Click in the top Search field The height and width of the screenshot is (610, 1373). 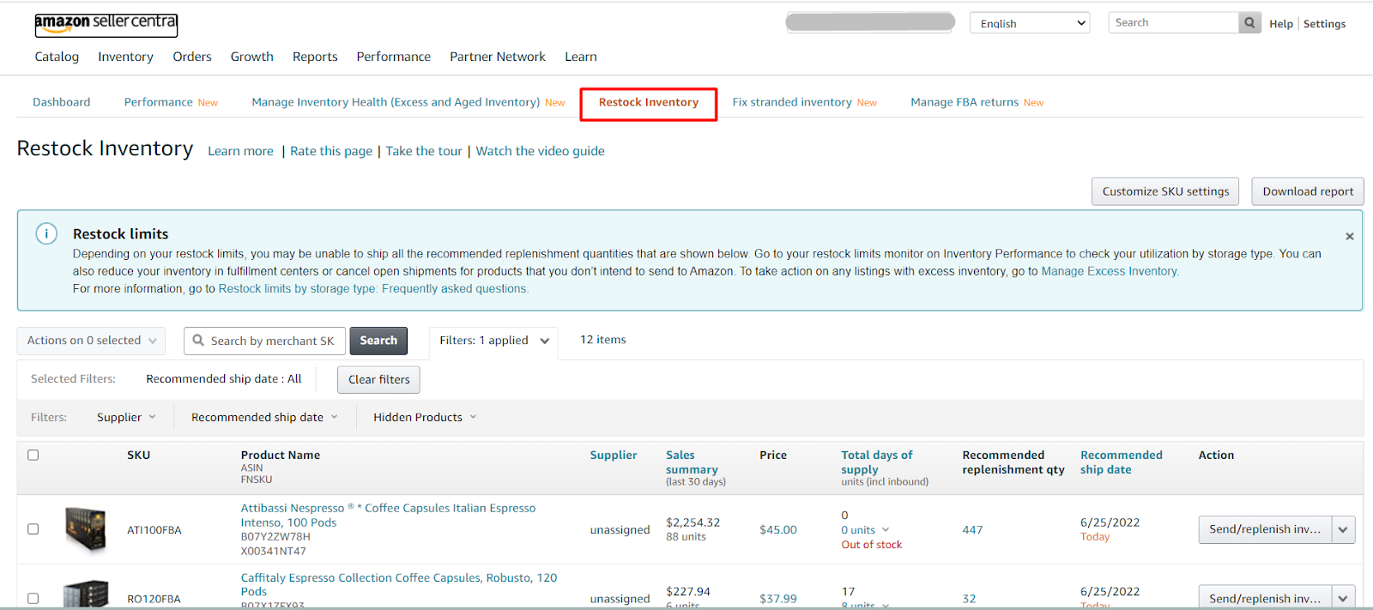point(1173,23)
